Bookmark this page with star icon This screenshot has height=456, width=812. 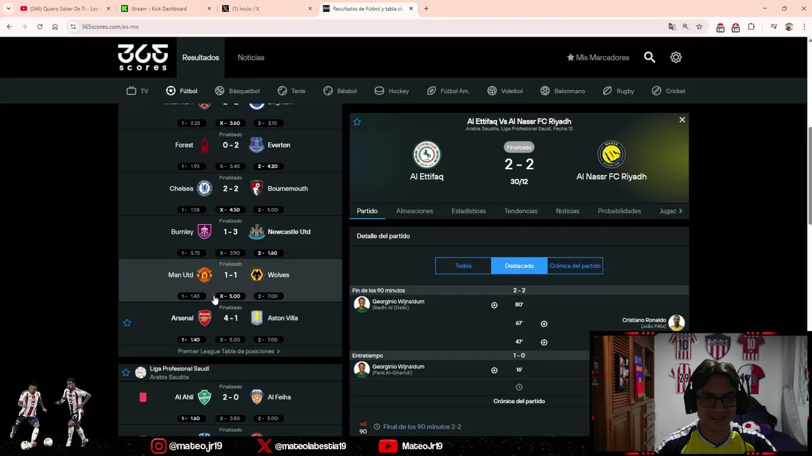699,27
